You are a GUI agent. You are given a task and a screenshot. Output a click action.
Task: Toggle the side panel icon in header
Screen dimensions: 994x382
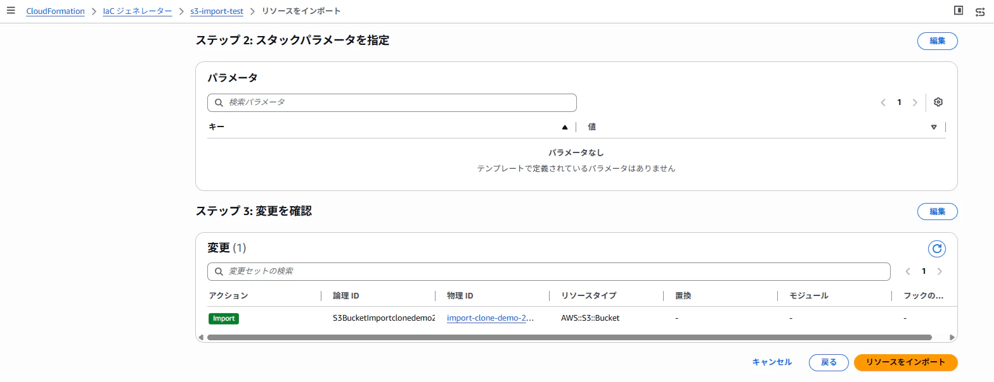click(958, 11)
